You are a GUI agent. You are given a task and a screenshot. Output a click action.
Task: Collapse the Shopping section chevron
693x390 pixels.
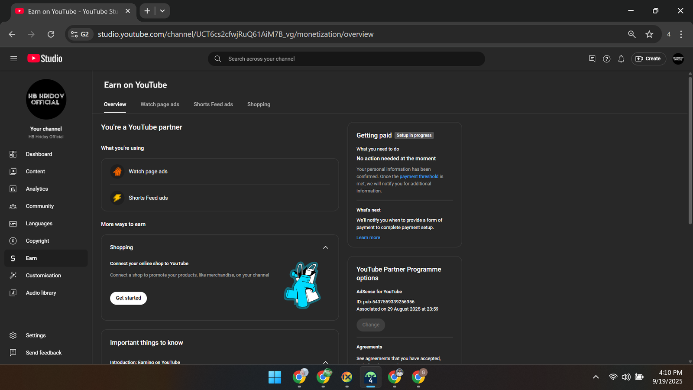pyautogui.click(x=325, y=247)
